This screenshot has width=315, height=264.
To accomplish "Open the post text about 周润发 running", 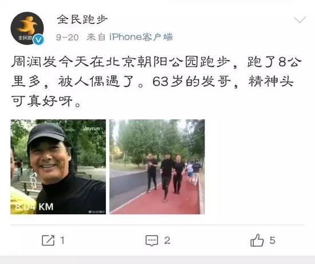I will (156, 81).
